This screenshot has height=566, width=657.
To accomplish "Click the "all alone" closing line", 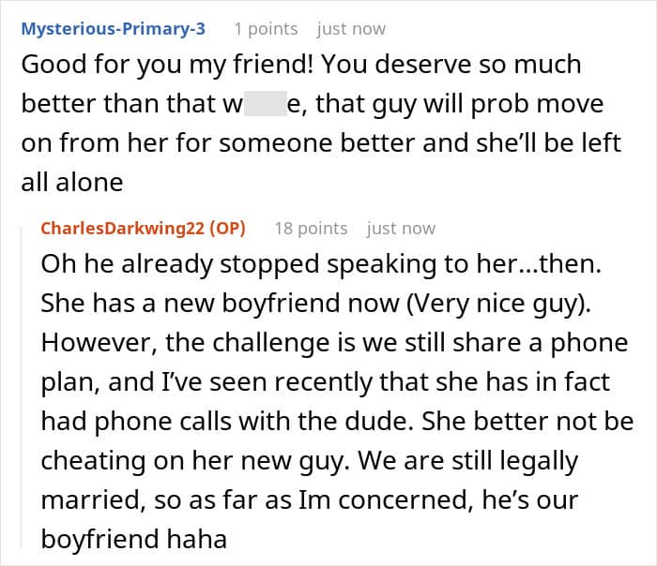I will 72,182.
